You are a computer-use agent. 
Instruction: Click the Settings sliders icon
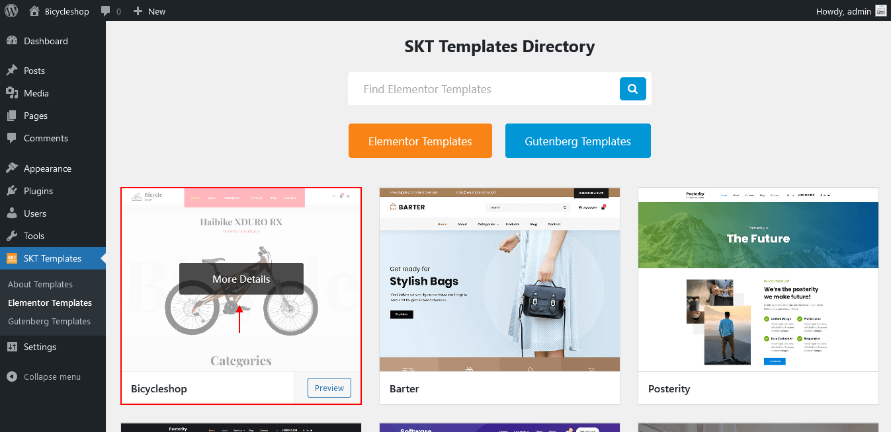(x=12, y=347)
